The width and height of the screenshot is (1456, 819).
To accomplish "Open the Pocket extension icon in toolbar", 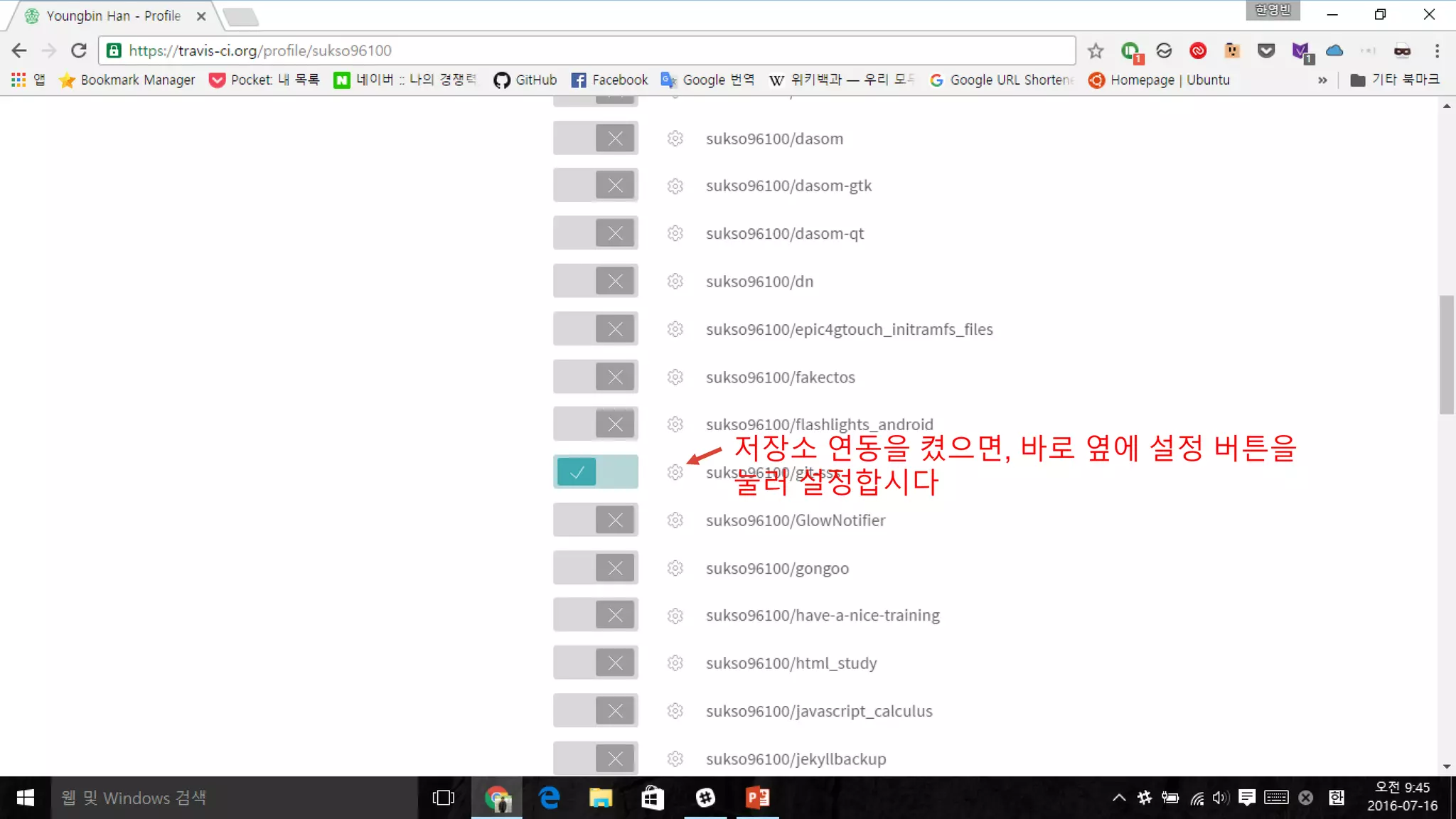I will (x=1266, y=50).
